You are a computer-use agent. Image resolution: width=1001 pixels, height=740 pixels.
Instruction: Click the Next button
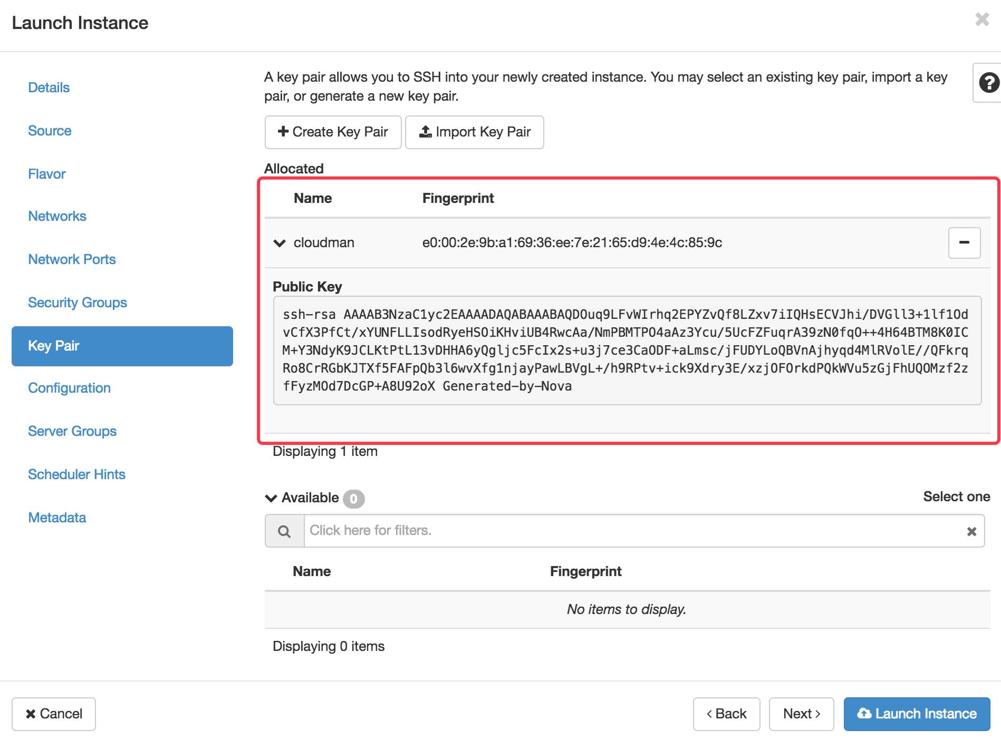point(801,714)
